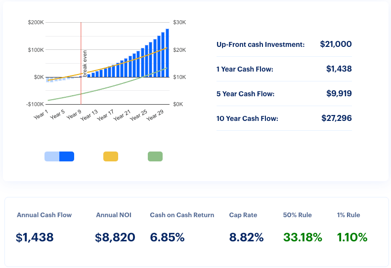Click the Cash on Cash Return heading
The height and width of the screenshot is (268, 391).
point(182,215)
